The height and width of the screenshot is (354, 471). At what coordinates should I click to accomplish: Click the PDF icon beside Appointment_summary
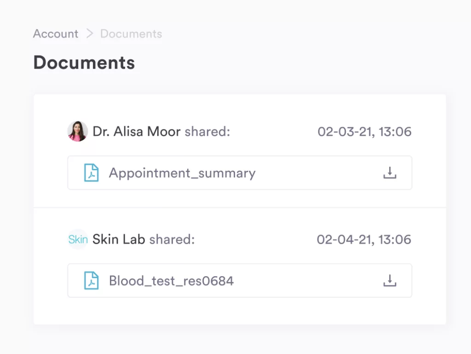click(x=92, y=173)
